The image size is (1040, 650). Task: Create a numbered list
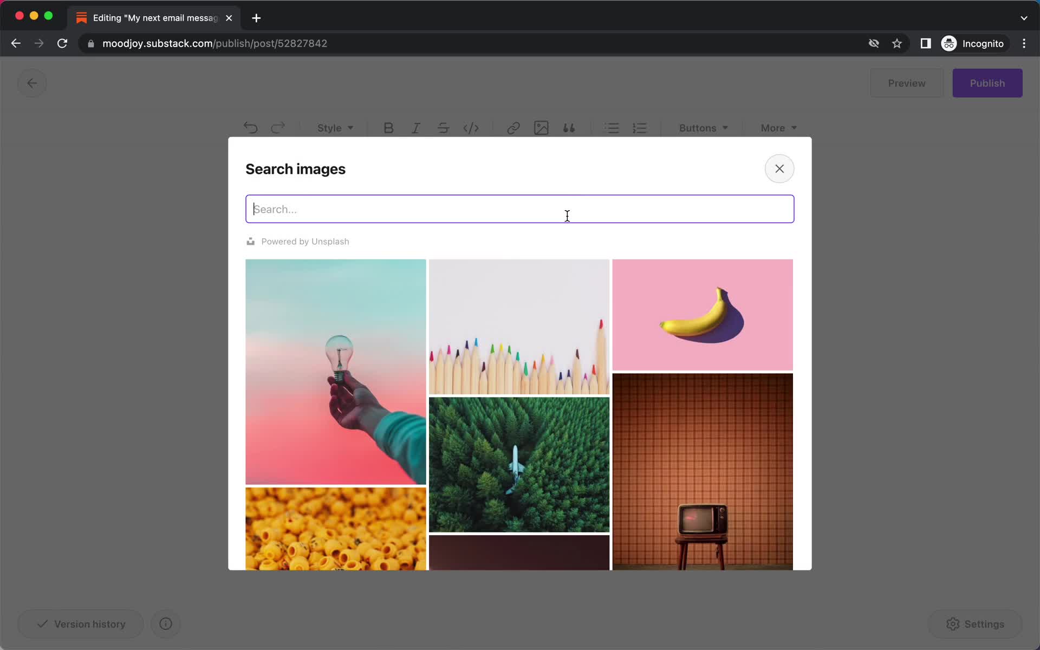tap(640, 128)
